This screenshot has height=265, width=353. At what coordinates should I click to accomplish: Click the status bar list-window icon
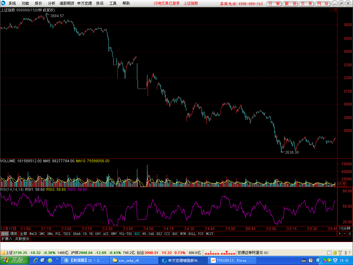tap(329, 253)
